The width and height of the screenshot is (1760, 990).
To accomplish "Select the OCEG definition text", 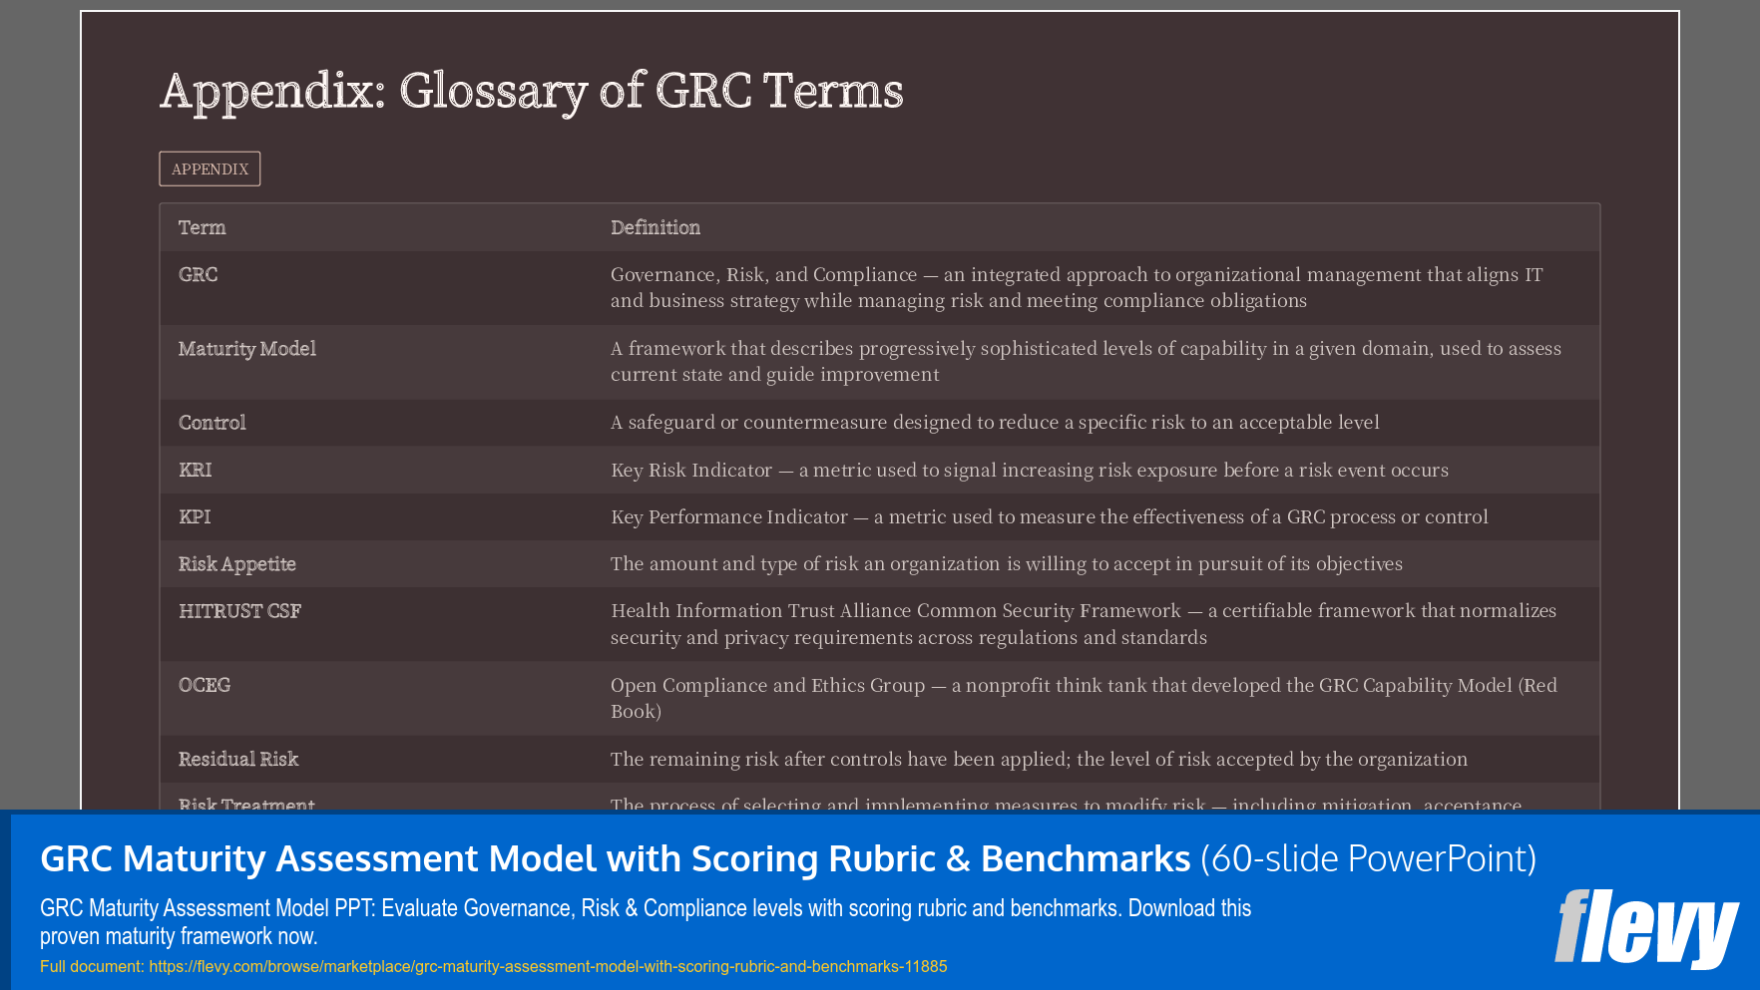I will pyautogui.click(x=1084, y=698).
